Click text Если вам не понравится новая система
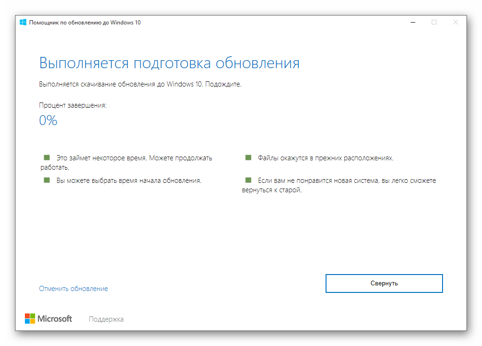482x346 pixels. (318, 181)
